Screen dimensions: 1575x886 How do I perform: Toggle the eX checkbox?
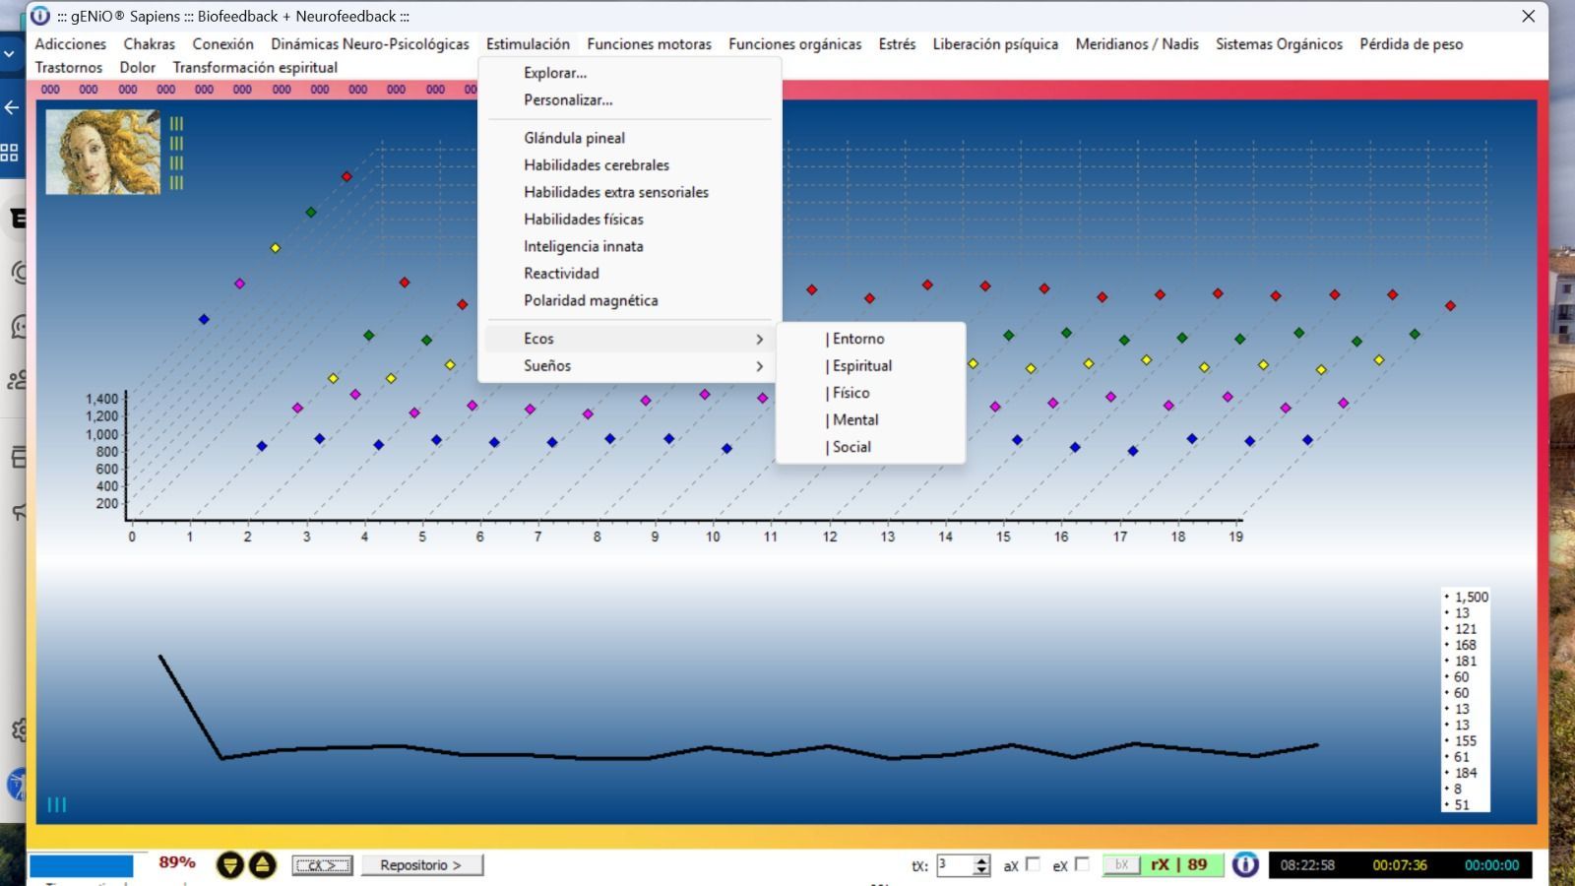click(1082, 864)
